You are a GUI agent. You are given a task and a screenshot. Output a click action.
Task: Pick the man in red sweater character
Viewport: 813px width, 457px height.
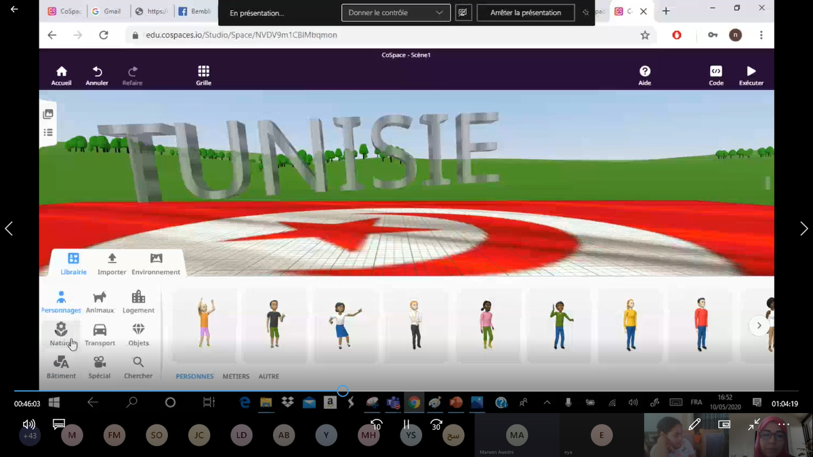pyautogui.click(x=701, y=324)
